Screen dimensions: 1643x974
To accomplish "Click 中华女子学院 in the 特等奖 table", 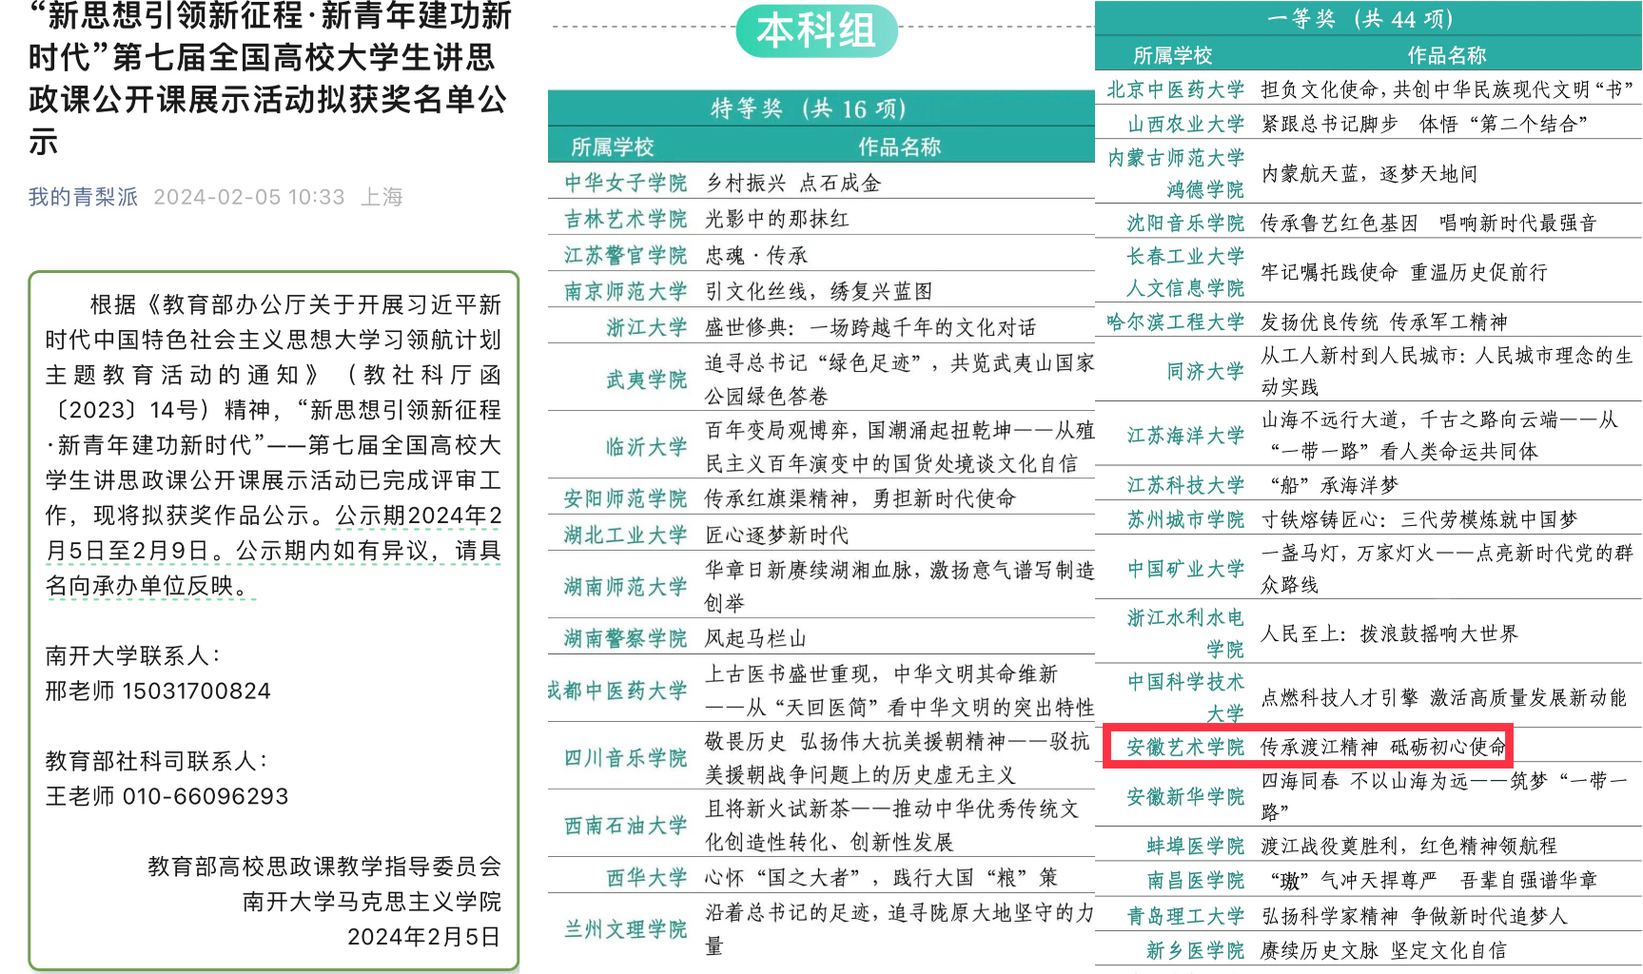I will pyautogui.click(x=625, y=183).
